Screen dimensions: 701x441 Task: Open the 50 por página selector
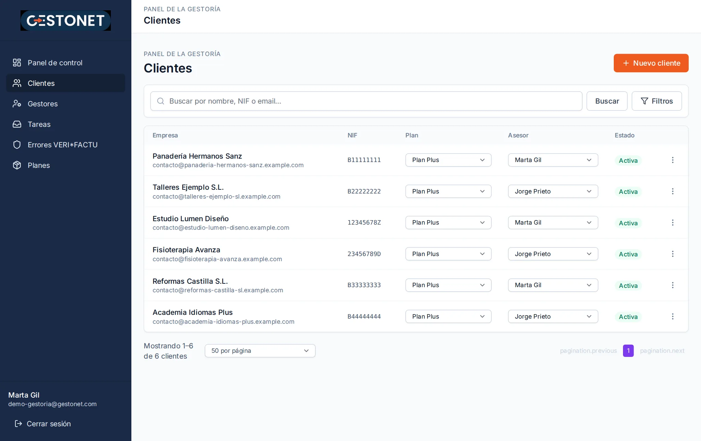pos(260,351)
